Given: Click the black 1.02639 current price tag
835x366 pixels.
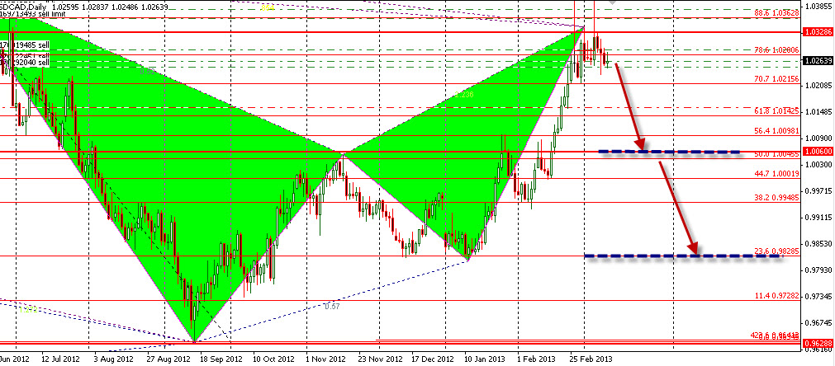Looking at the screenshot, I should pyautogui.click(x=817, y=59).
